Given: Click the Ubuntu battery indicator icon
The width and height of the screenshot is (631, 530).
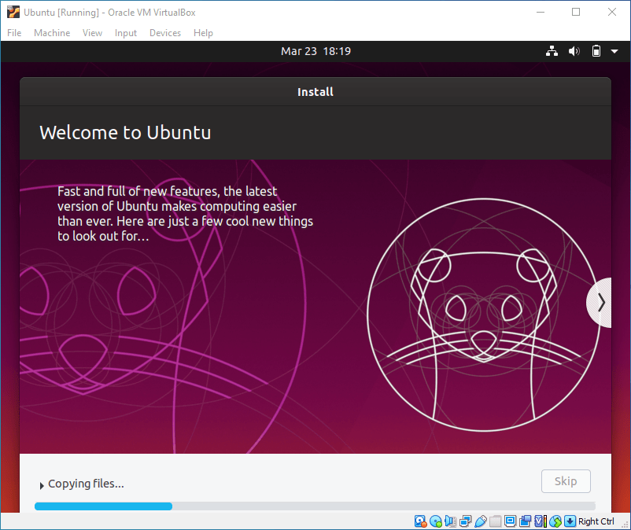Looking at the screenshot, I should point(596,51).
